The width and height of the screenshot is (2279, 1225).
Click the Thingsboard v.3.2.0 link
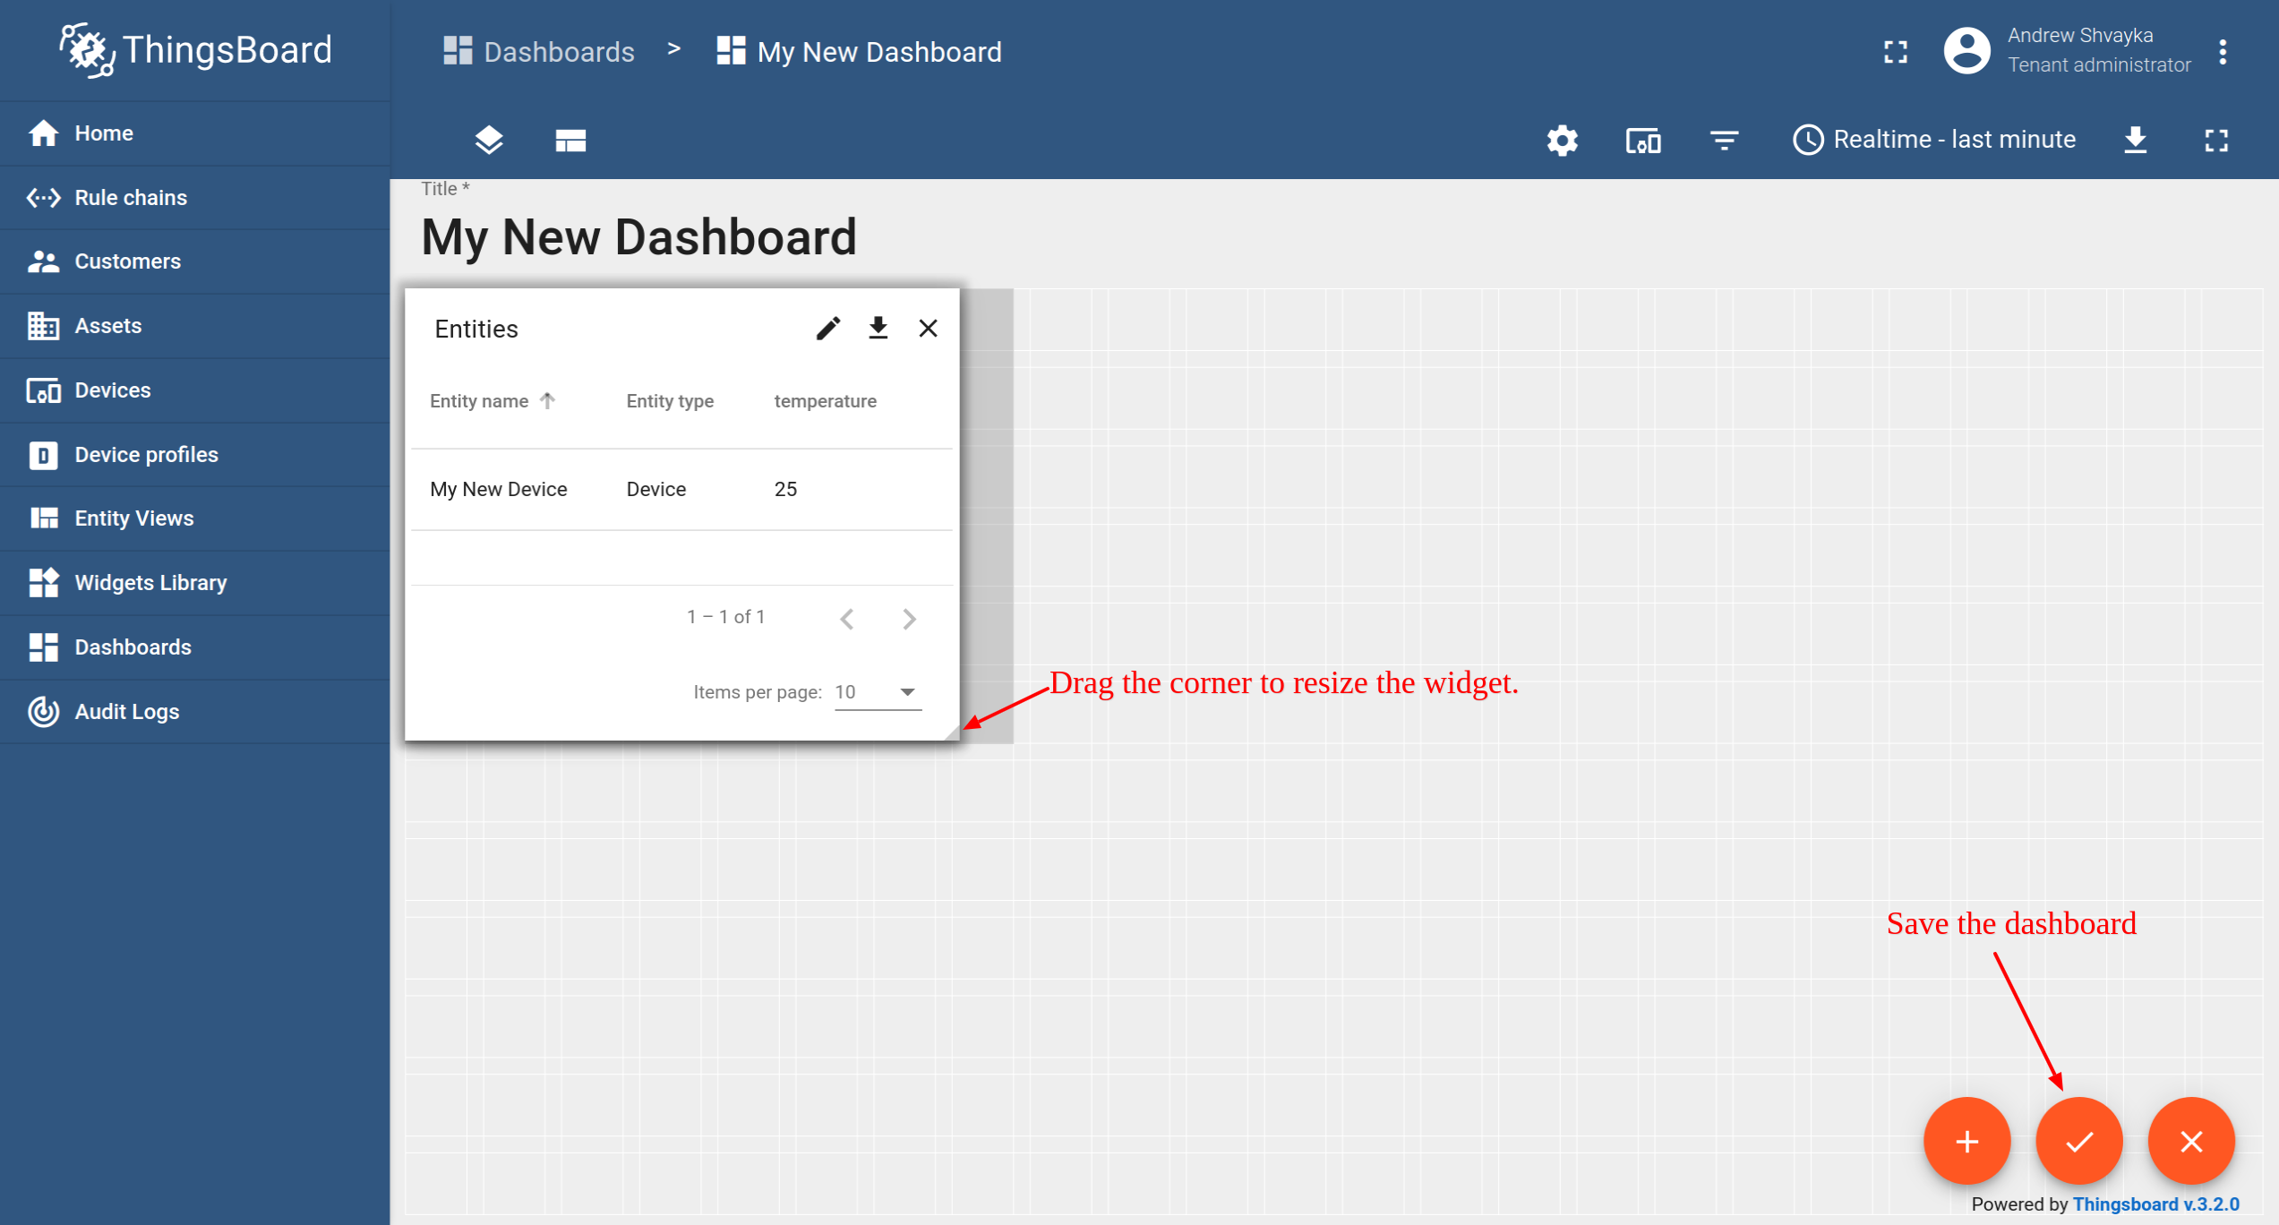(x=2155, y=1204)
